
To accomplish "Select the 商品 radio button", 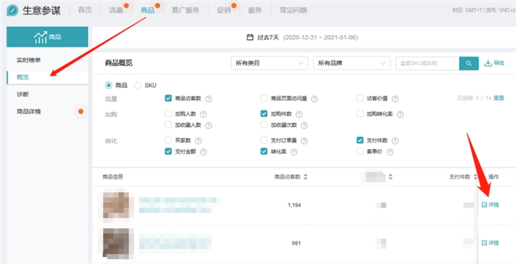I will pos(108,85).
